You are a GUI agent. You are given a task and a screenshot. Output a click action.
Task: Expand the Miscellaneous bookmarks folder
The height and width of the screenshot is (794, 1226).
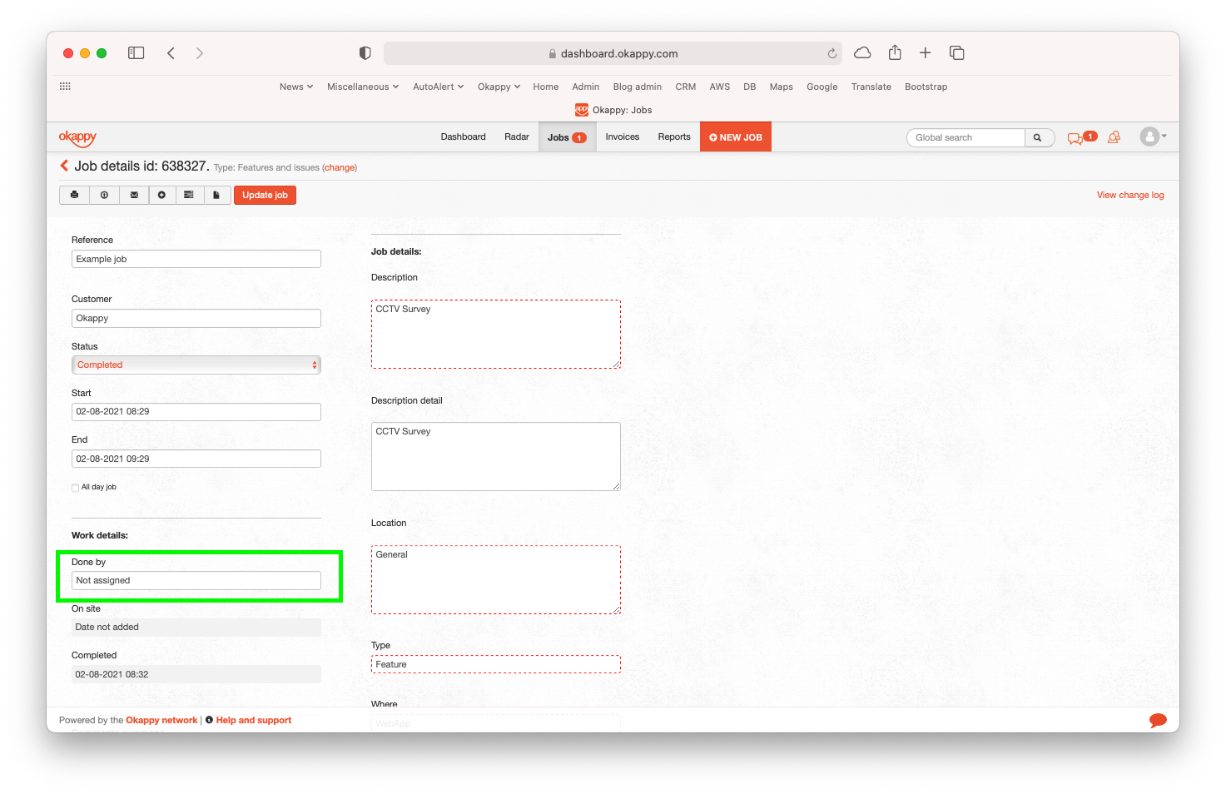tap(363, 87)
